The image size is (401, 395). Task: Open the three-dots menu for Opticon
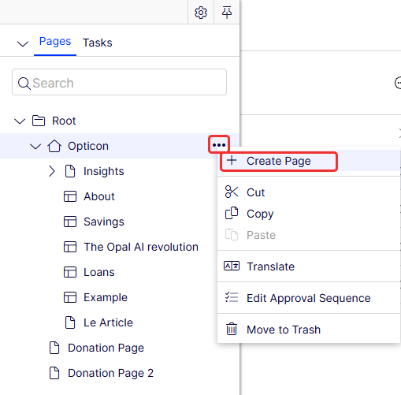219,145
